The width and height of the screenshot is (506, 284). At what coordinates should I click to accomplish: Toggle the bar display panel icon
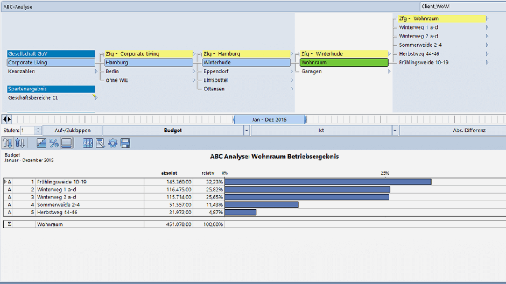[66, 143]
